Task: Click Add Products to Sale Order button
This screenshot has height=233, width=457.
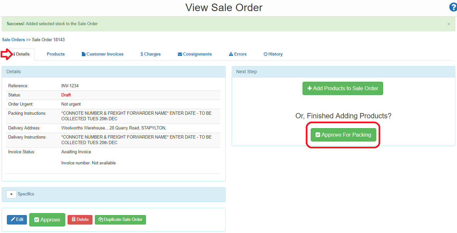Action: [343, 88]
